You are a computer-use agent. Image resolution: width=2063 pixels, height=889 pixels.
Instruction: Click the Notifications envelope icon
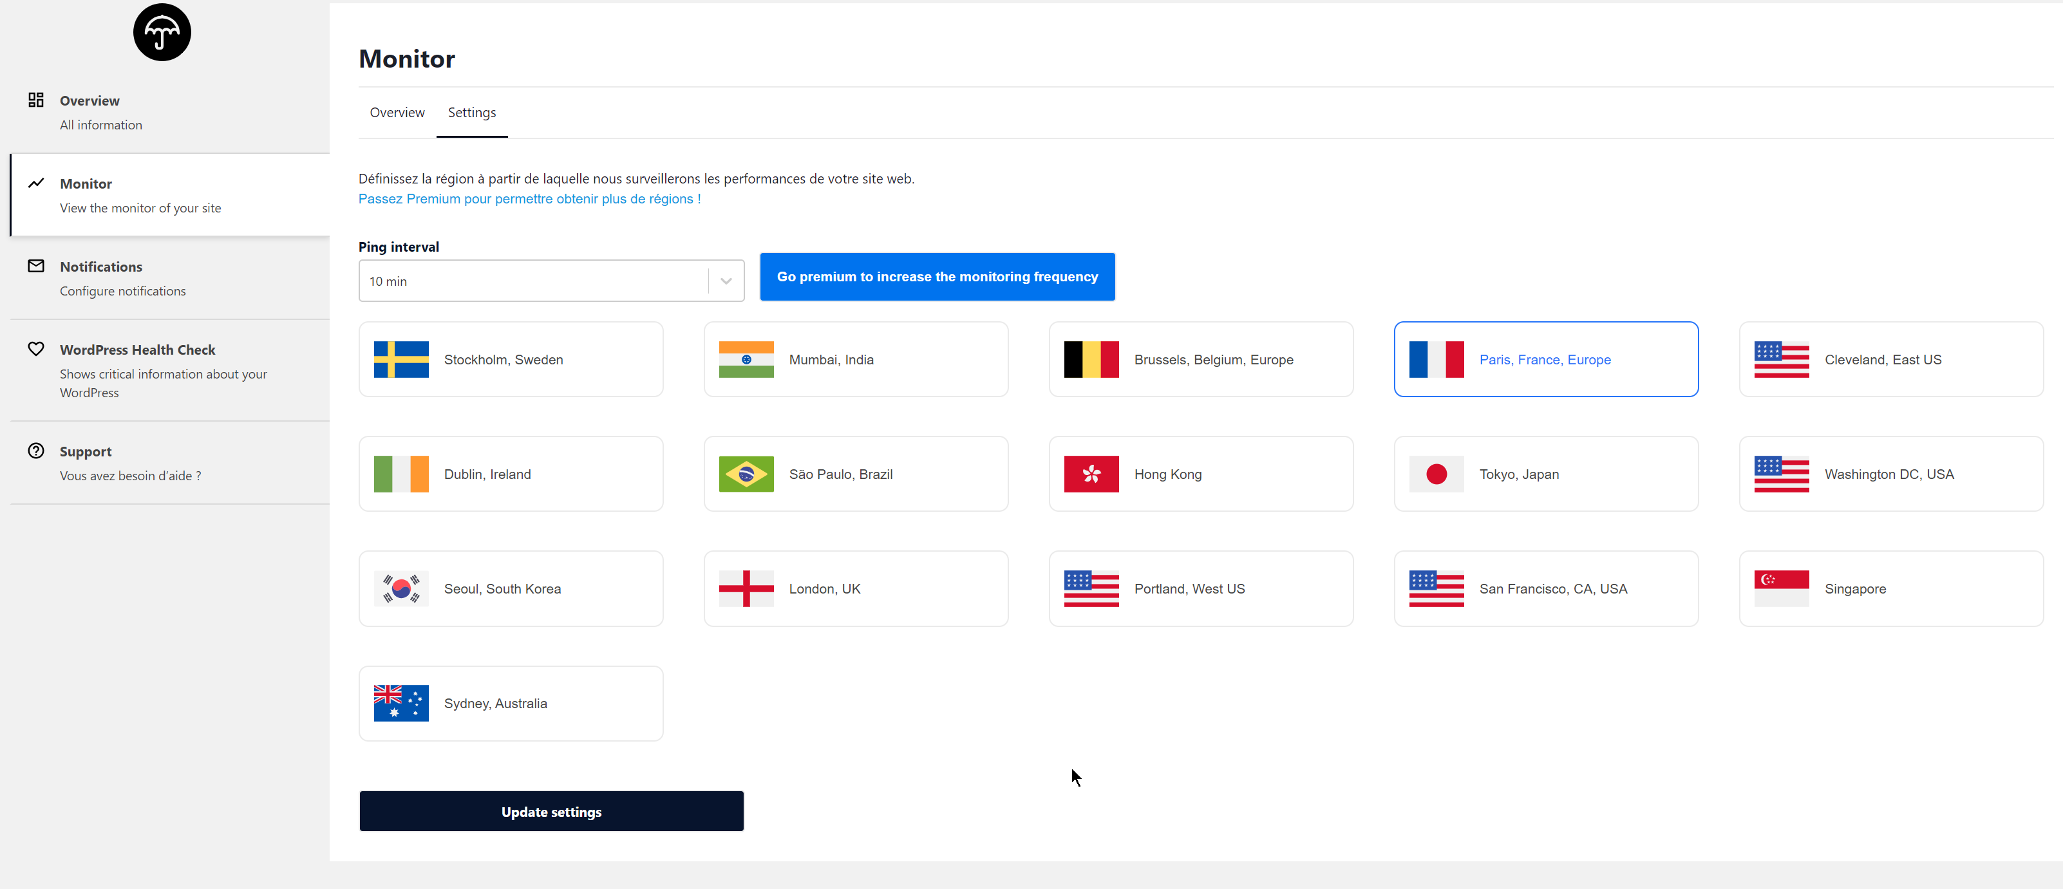pos(36,266)
